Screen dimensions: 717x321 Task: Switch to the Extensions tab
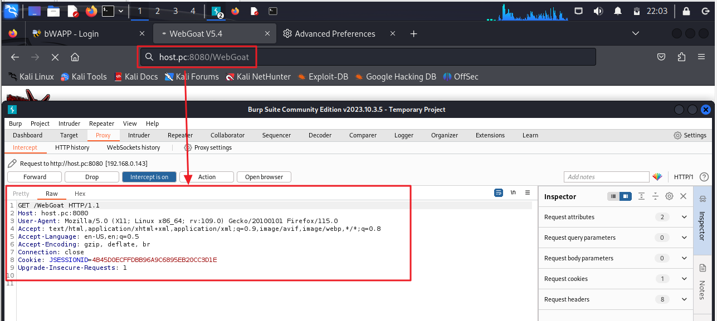pyautogui.click(x=490, y=135)
